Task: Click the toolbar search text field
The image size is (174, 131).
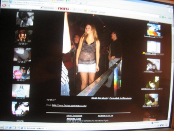Action: click(25, 6)
